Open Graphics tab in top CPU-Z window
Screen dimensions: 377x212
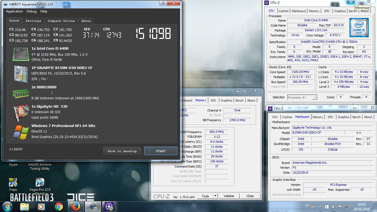click(x=340, y=11)
